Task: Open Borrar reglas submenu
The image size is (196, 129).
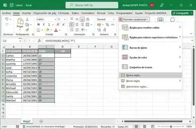Action: [150, 81]
